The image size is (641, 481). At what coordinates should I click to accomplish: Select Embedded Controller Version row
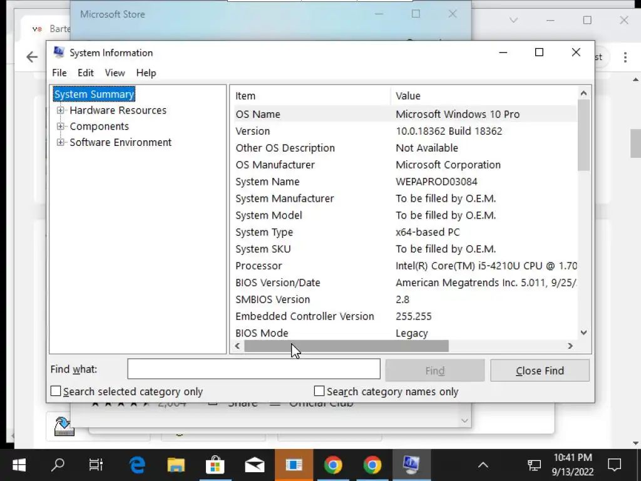point(405,316)
